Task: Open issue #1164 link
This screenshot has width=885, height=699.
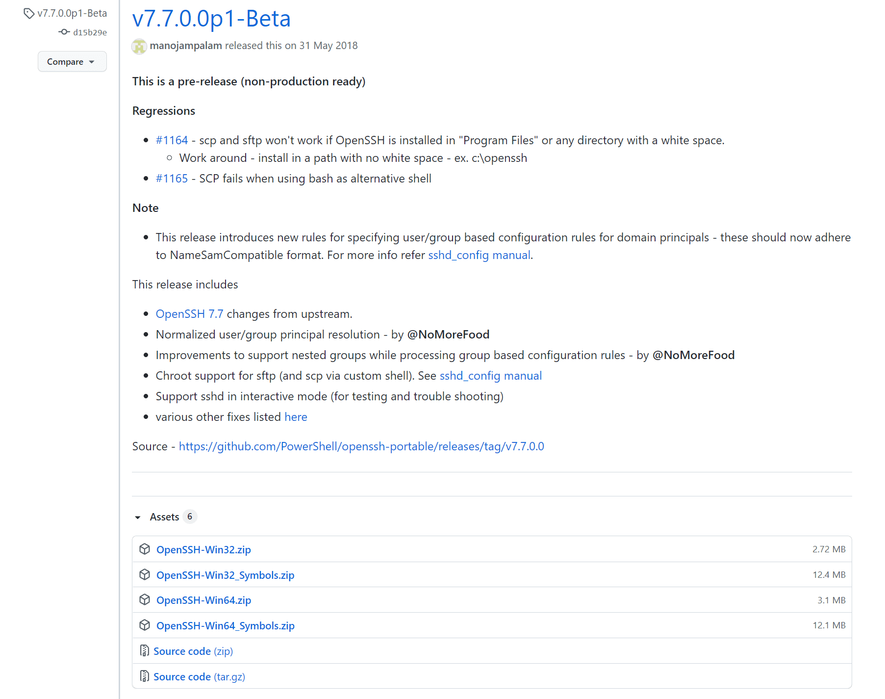Action: pyautogui.click(x=172, y=140)
